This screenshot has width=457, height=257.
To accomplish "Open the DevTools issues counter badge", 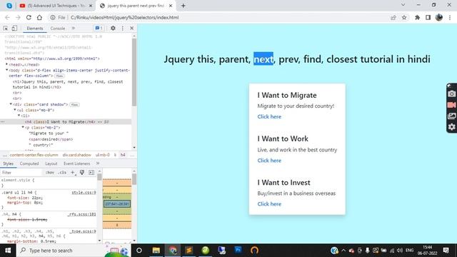I will tap(99, 29).
